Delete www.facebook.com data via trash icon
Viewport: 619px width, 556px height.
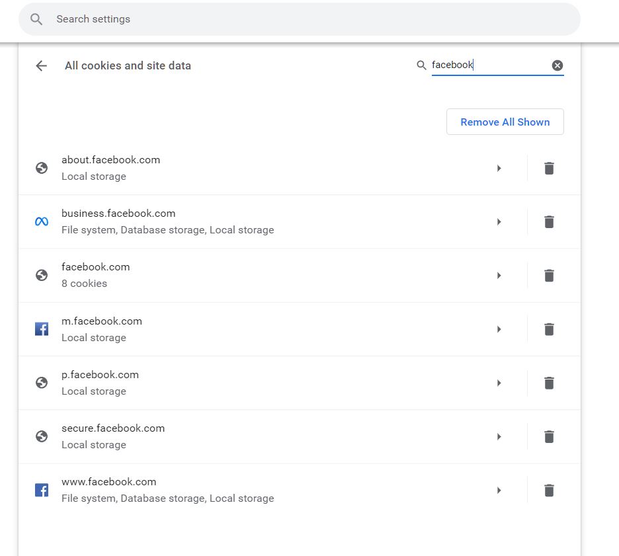(549, 490)
